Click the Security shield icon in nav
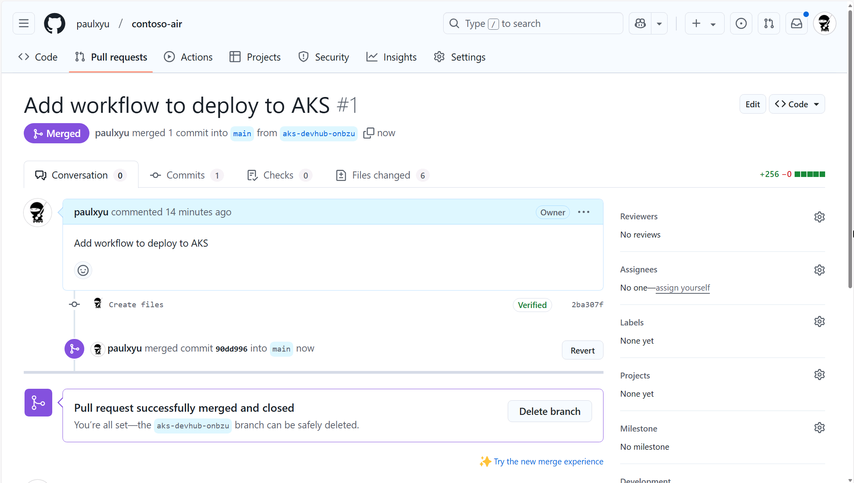Image resolution: width=854 pixels, height=483 pixels. tap(304, 57)
